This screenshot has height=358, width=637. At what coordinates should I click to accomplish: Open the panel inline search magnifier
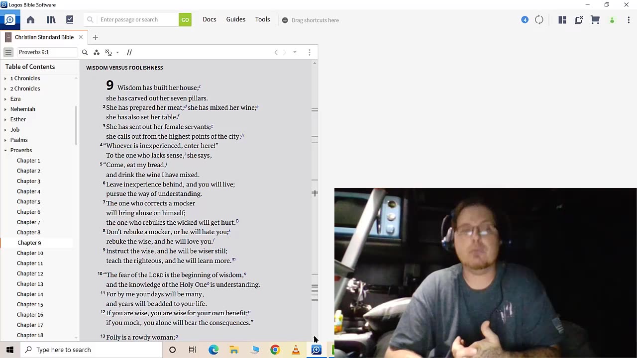pos(85,52)
